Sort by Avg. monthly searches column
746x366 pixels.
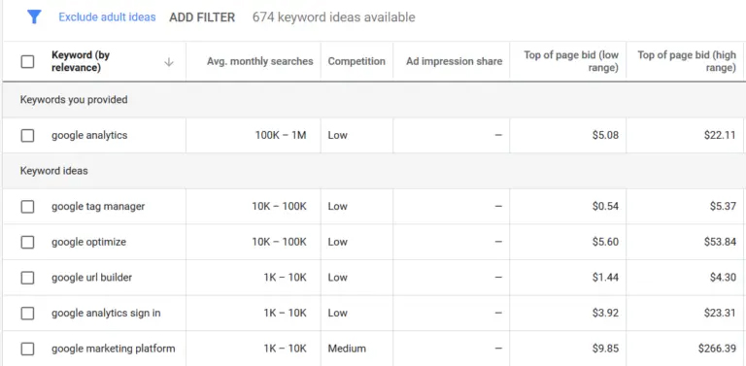point(259,61)
